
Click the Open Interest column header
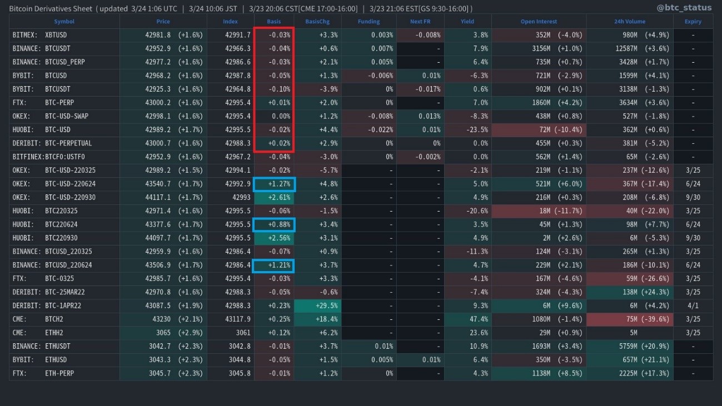pos(539,22)
